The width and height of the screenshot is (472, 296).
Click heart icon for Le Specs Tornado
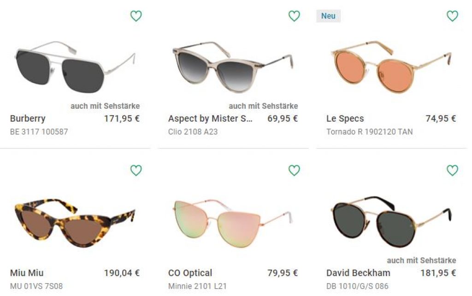453,16
